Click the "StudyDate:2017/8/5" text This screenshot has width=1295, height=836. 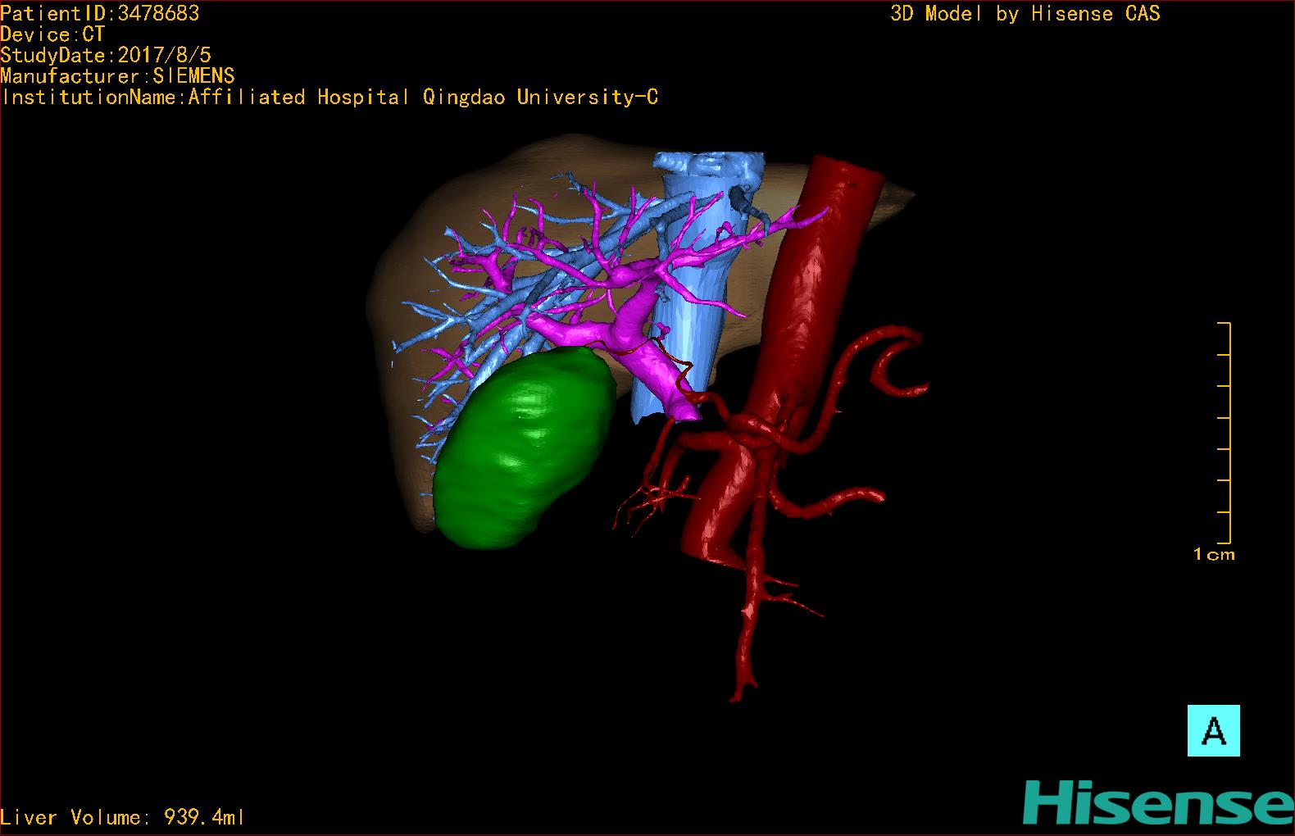tap(106, 55)
